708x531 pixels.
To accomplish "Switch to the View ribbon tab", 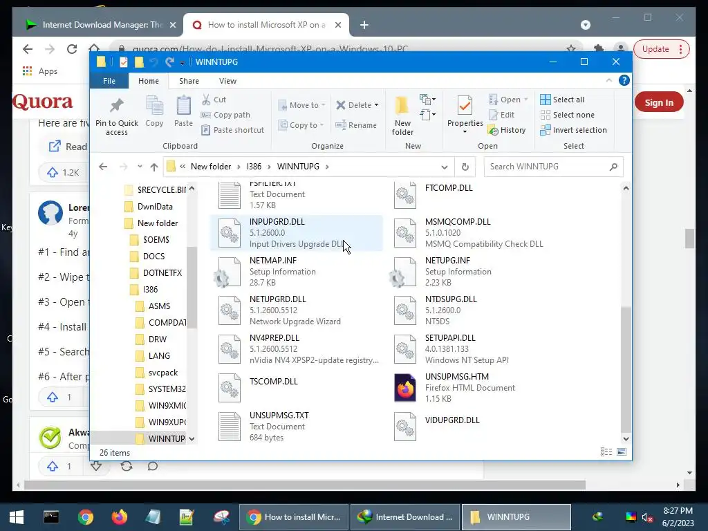I will [227, 81].
